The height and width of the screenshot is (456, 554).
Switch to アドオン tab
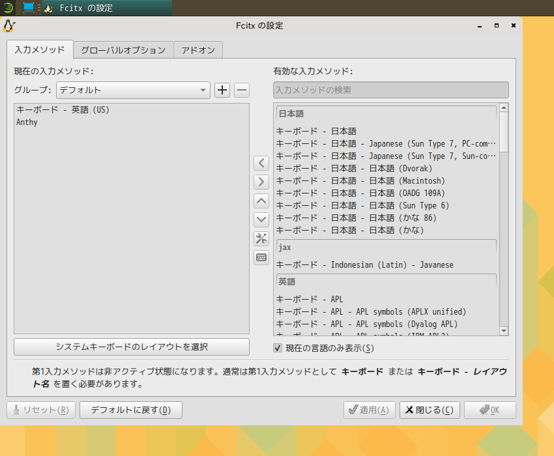click(x=198, y=50)
